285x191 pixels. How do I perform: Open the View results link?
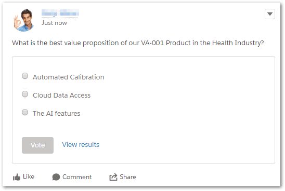coord(81,145)
